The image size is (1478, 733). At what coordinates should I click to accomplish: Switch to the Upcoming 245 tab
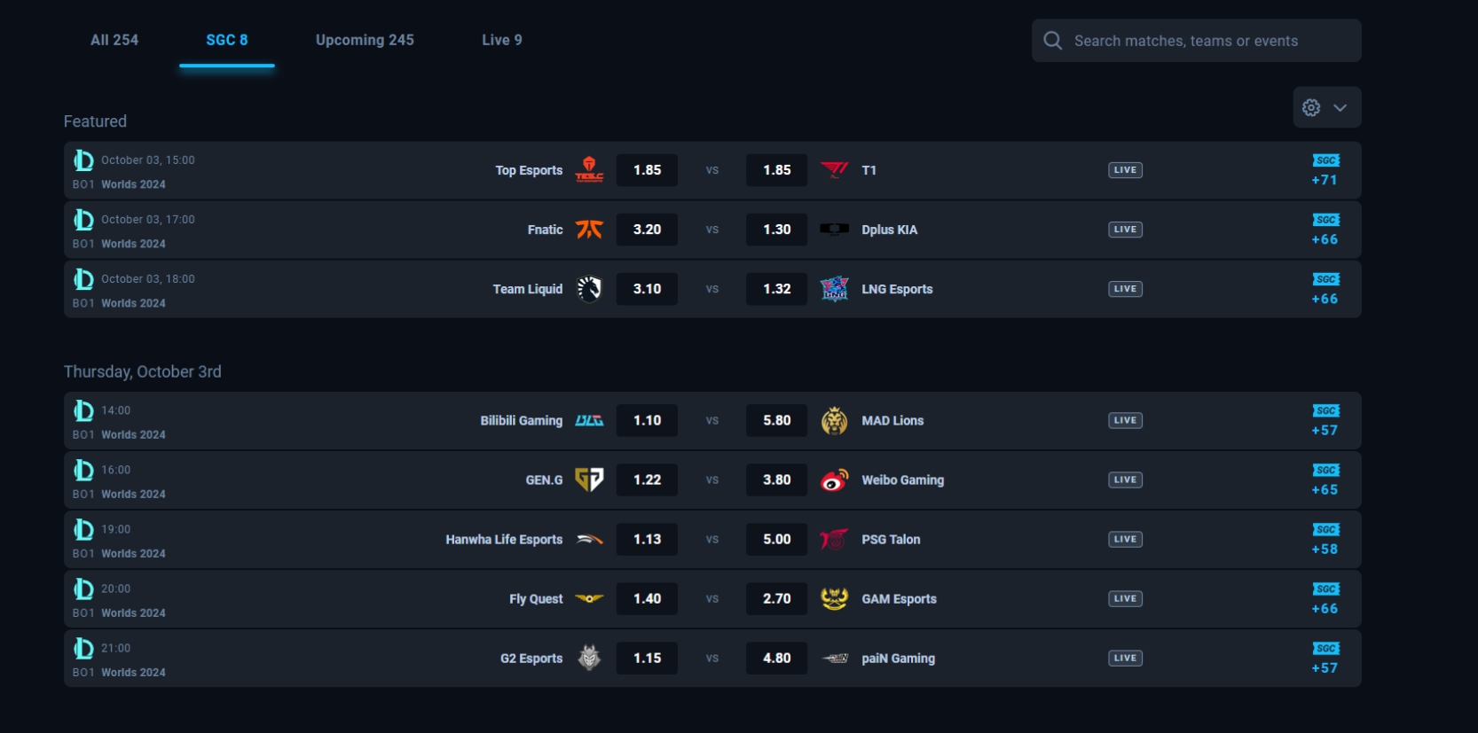(365, 40)
